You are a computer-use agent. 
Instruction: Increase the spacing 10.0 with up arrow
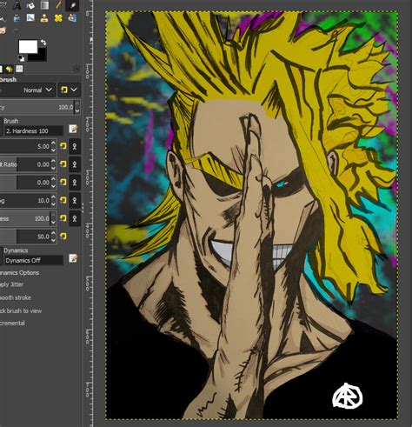click(53, 197)
